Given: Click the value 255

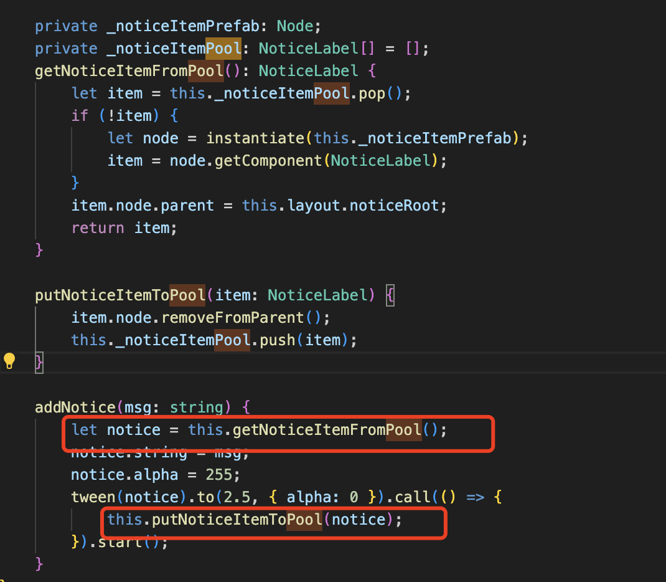Looking at the screenshot, I should 219,475.
